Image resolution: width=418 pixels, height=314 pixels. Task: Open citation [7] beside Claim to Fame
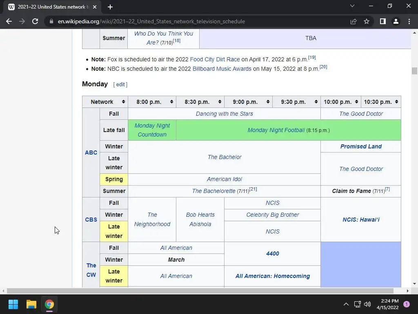[387, 189]
